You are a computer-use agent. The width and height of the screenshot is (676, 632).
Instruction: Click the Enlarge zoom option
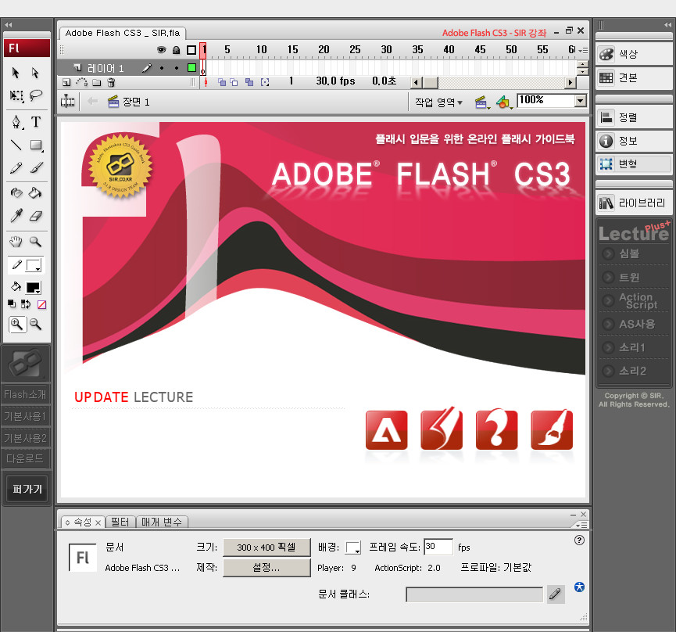(17, 324)
